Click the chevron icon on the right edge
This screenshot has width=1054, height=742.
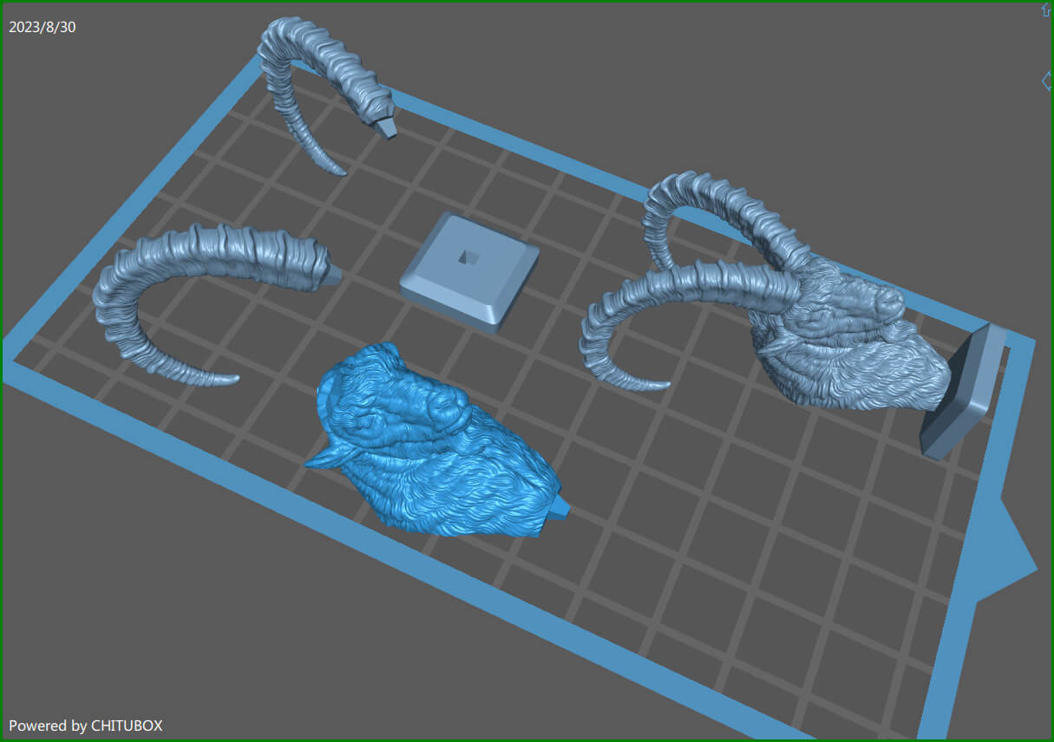[1046, 81]
